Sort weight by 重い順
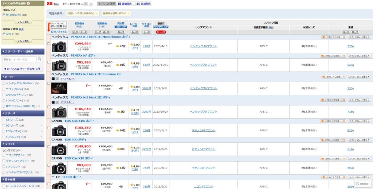The image size is (375, 189). 354,32
